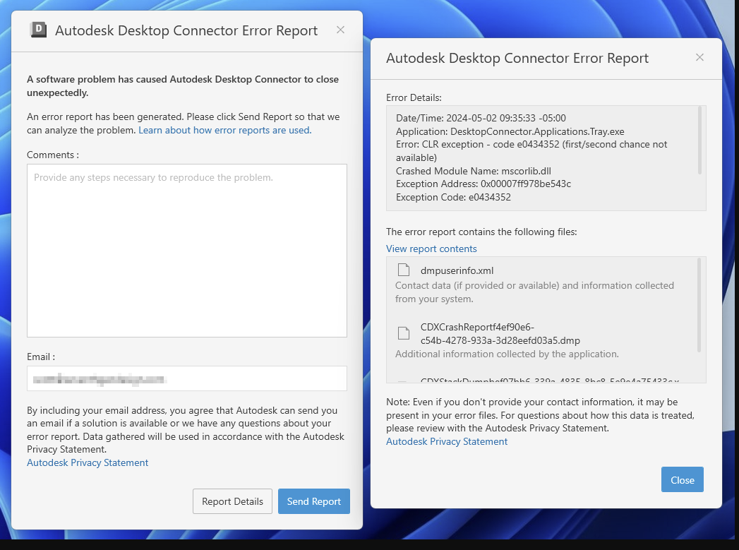The image size is (739, 550).
Task: Click the CDXCrashReport dmp file icon
Action: tap(403, 333)
